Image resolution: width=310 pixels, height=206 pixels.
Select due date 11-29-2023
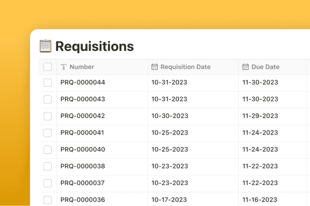(x=260, y=116)
